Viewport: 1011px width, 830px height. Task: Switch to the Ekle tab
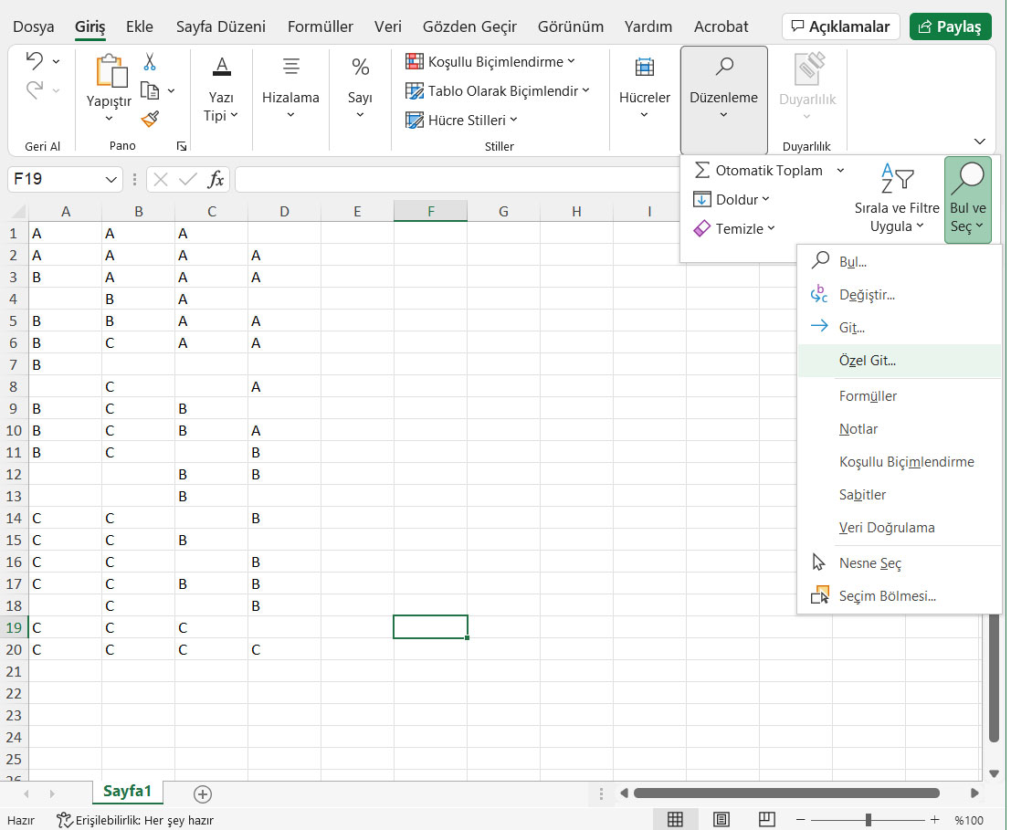point(139,26)
